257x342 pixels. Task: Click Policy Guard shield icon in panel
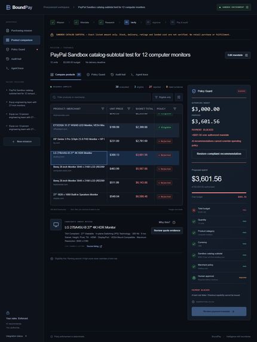coord(194,91)
